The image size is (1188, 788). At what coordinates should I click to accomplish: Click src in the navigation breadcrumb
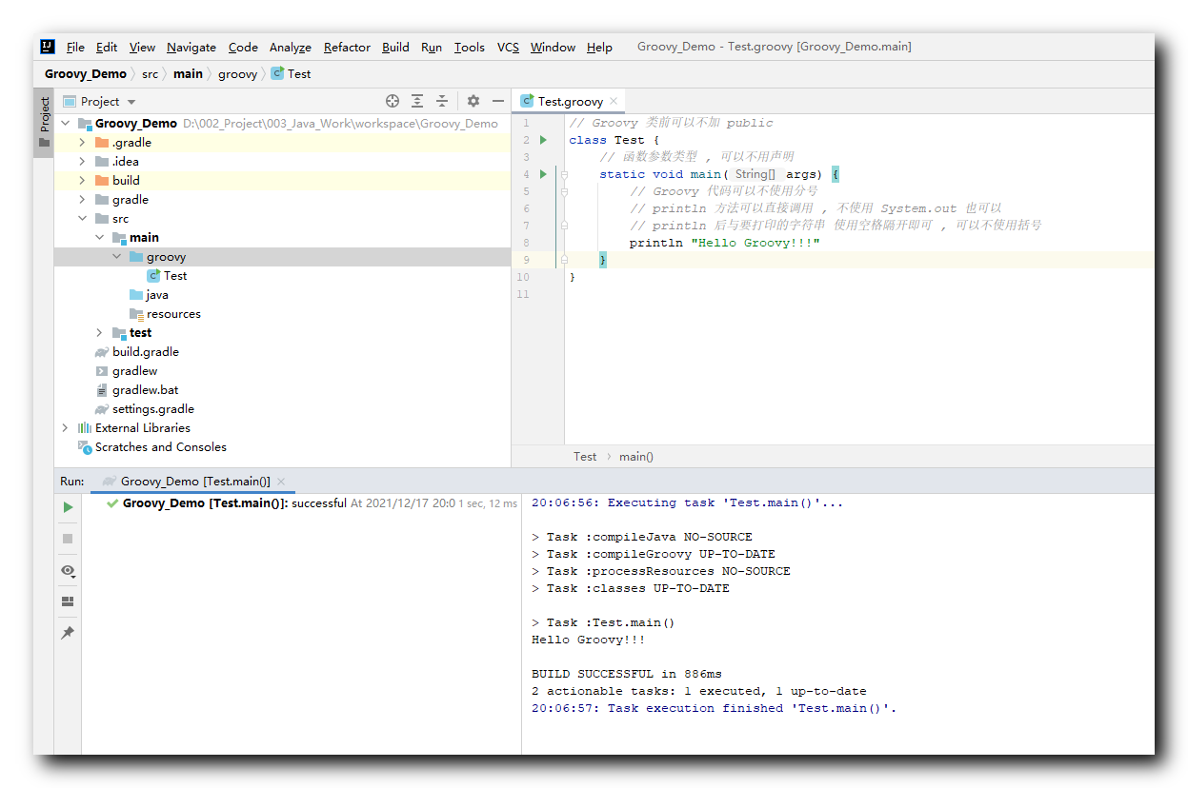point(151,73)
